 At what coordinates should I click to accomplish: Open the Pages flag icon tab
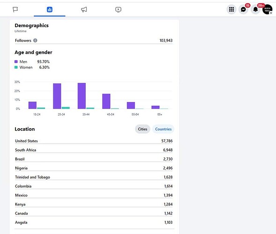coord(15,9)
